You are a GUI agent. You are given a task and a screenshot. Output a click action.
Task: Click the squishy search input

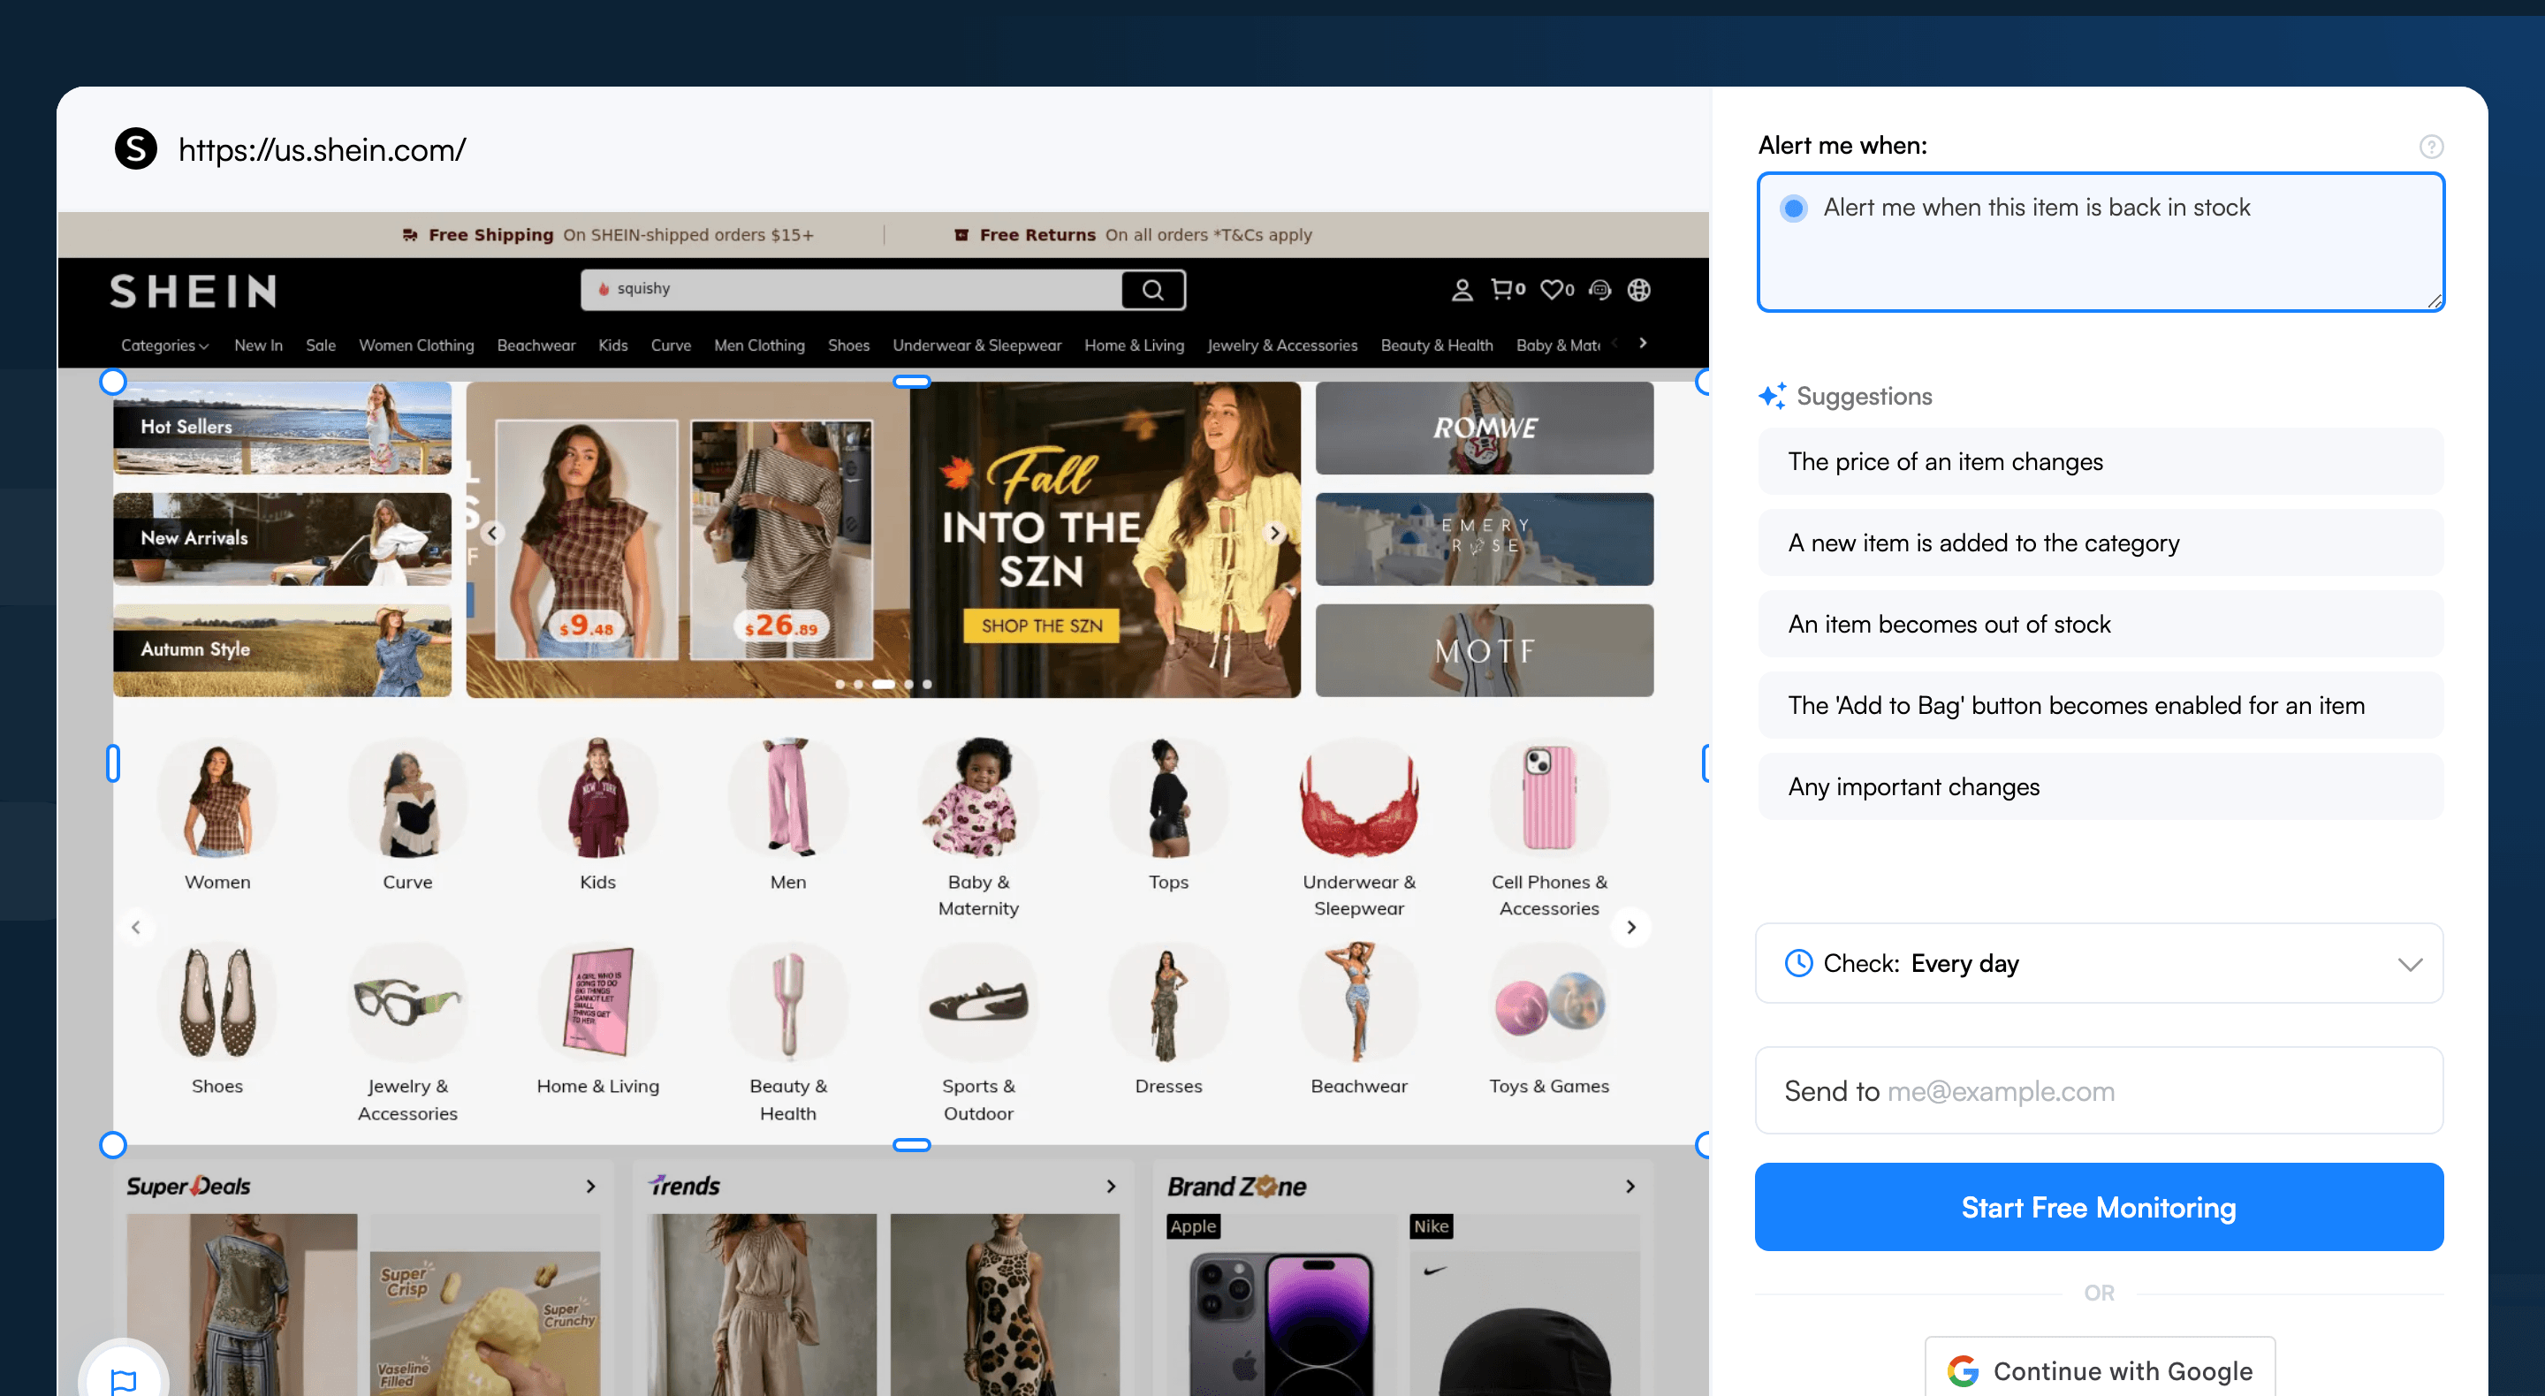tap(852, 290)
